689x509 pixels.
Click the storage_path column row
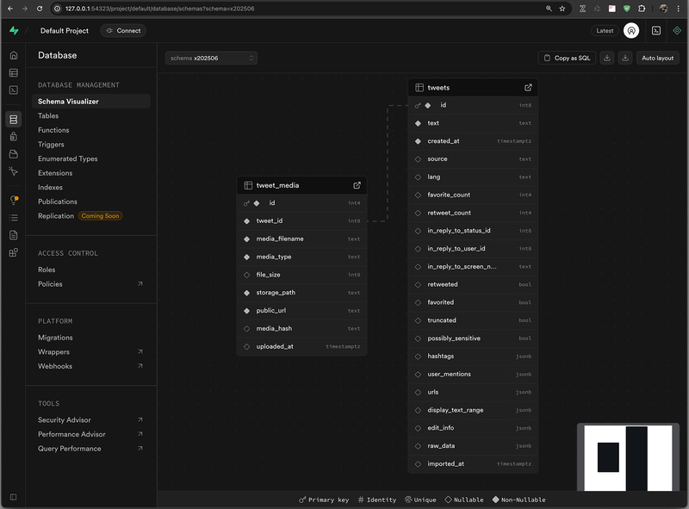302,293
